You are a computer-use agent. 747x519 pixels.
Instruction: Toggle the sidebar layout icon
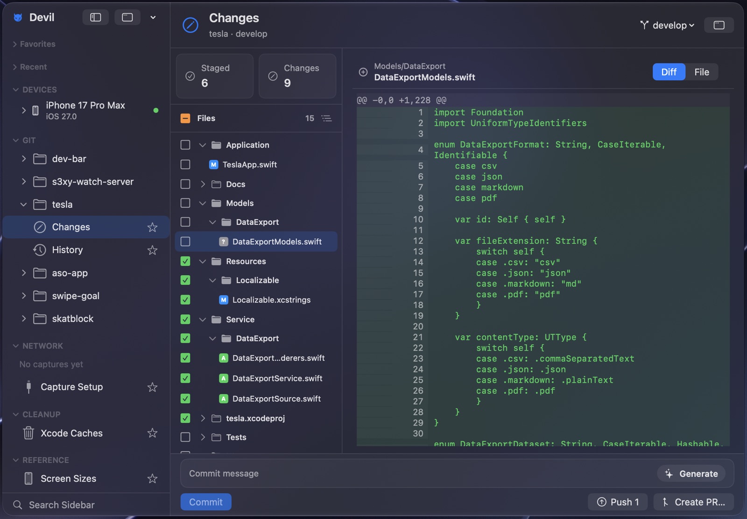(x=95, y=17)
